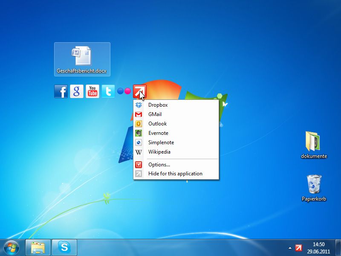This screenshot has height=256, width=341.
Task: Select Outlook in the popup menu
Action: [x=176, y=124]
